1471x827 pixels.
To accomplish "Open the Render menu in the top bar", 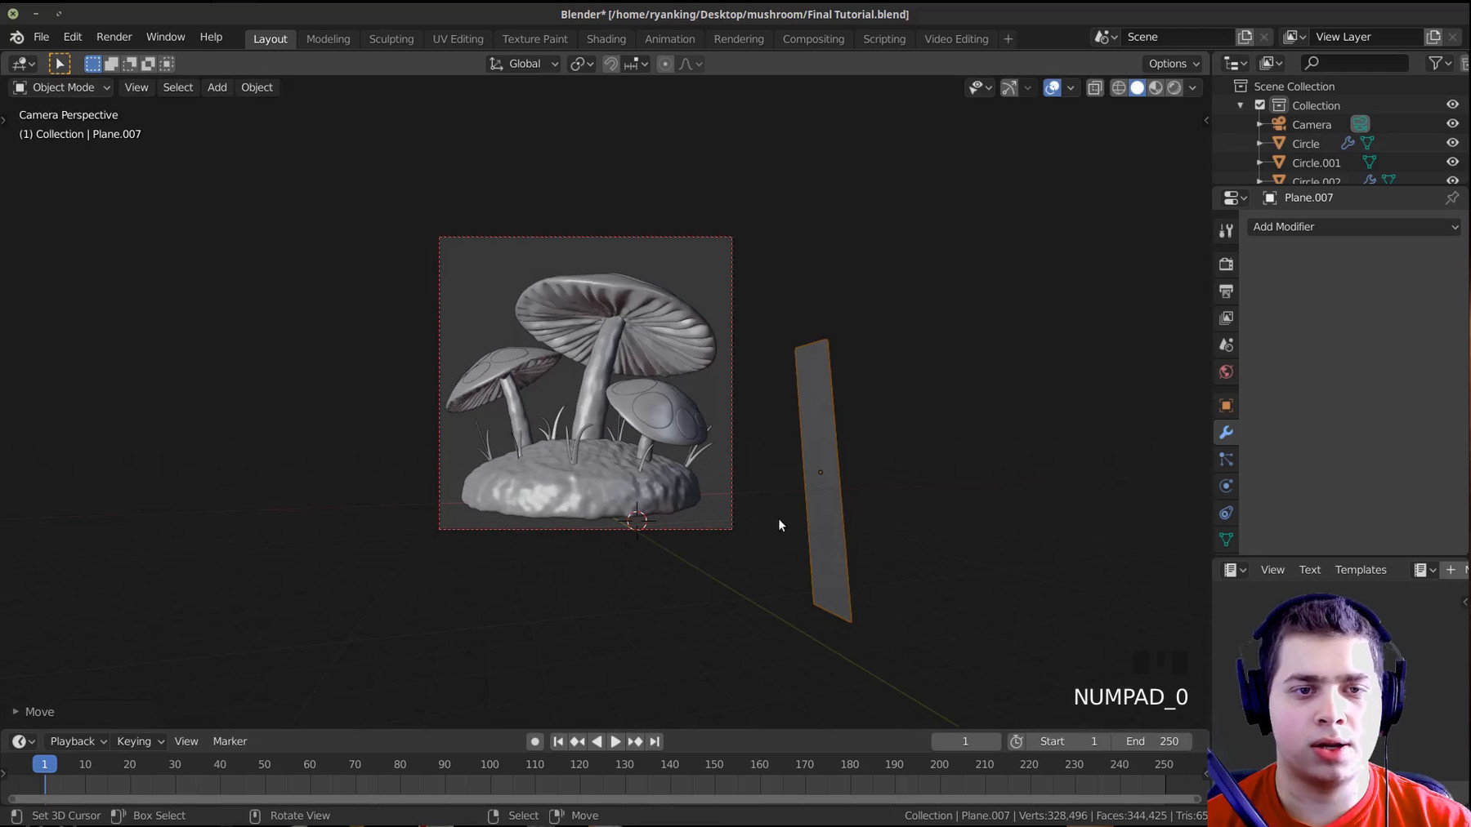I will pyautogui.click(x=114, y=37).
